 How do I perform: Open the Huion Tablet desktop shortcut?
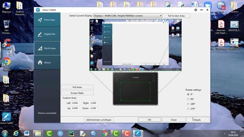pyautogui.click(x=6, y=119)
